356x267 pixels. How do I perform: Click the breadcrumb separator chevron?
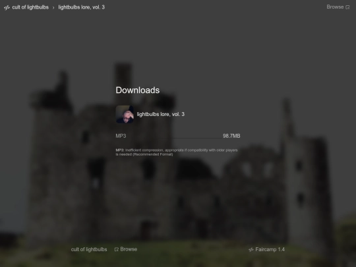53,8
